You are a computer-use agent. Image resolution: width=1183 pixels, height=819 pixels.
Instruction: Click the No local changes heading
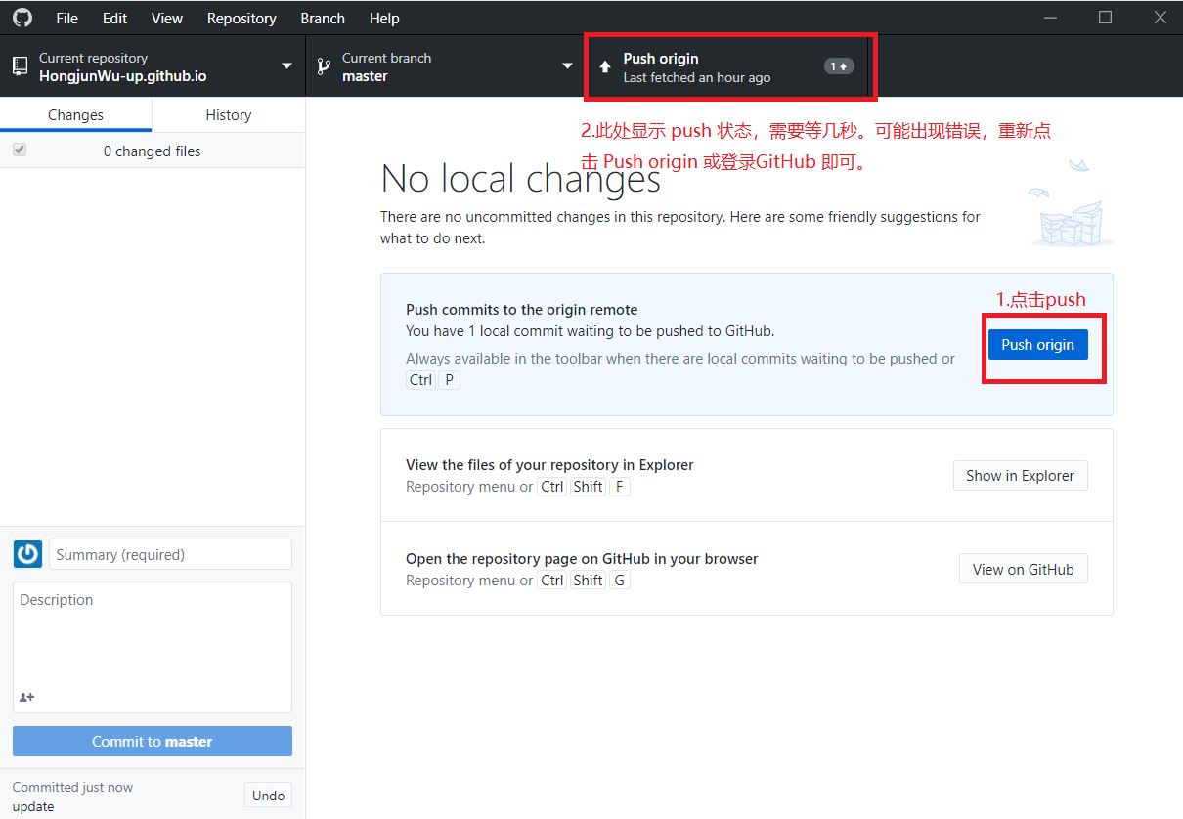click(x=520, y=179)
